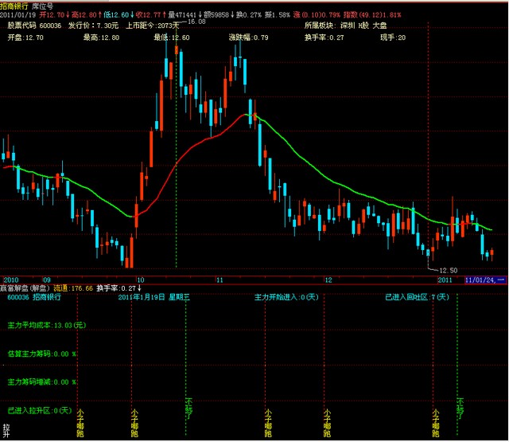Click the 流通 176.66 value
The height and width of the screenshot is (442, 509).
[73, 287]
